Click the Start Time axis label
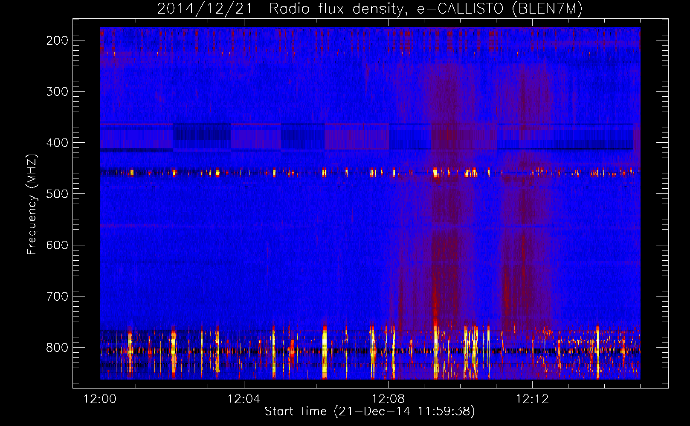The width and height of the screenshot is (690, 426). coord(370,412)
